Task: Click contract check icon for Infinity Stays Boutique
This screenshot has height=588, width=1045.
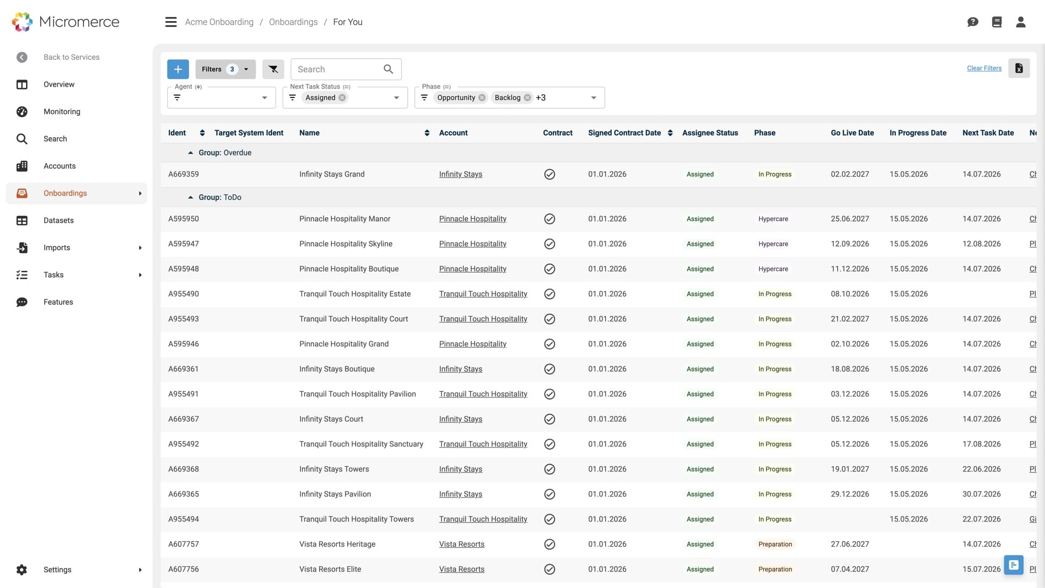Action: tap(550, 369)
